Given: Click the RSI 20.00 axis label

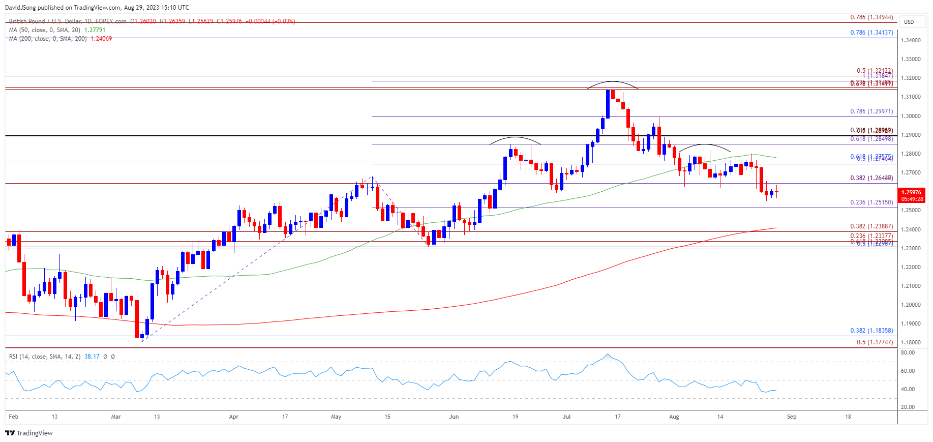Looking at the screenshot, I should tap(908, 407).
